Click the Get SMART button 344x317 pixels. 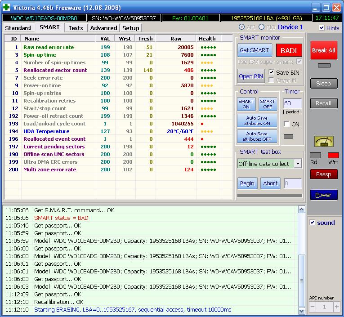pyautogui.click(x=254, y=50)
